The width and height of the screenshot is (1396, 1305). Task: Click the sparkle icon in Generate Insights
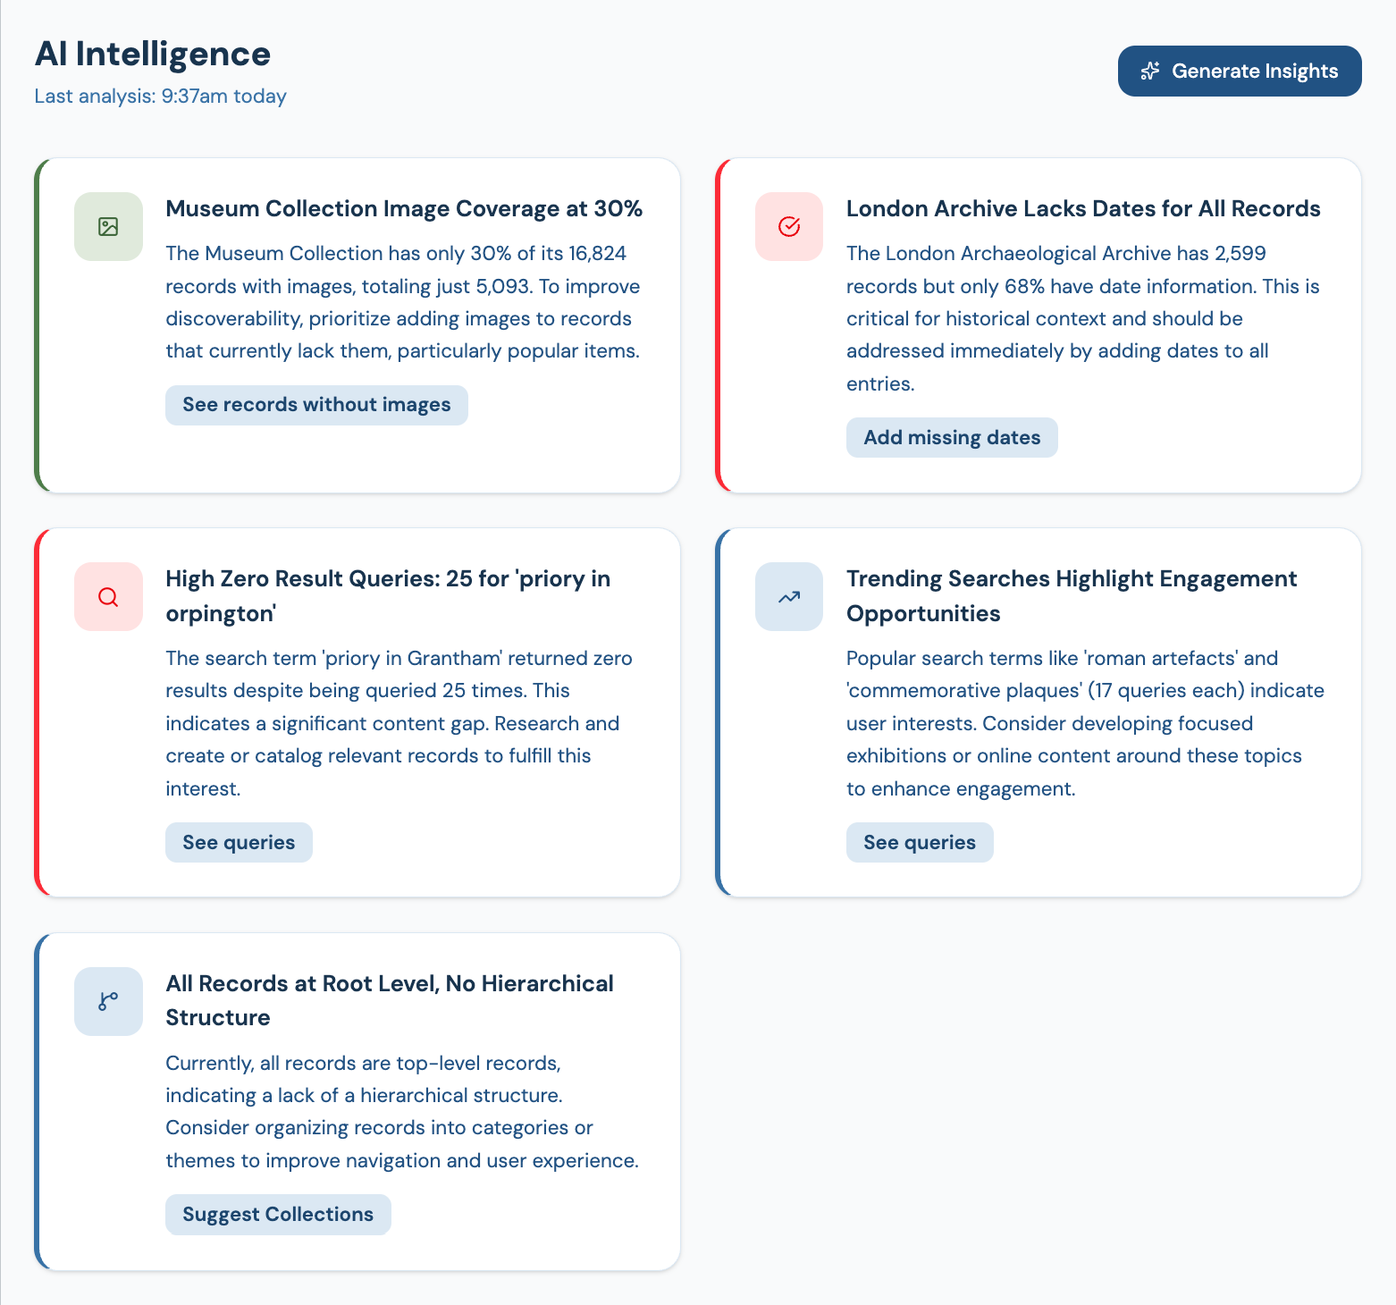point(1150,71)
